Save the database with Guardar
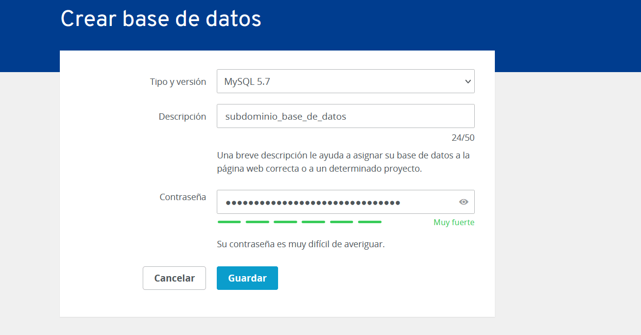641x335 pixels. pos(247,278)
